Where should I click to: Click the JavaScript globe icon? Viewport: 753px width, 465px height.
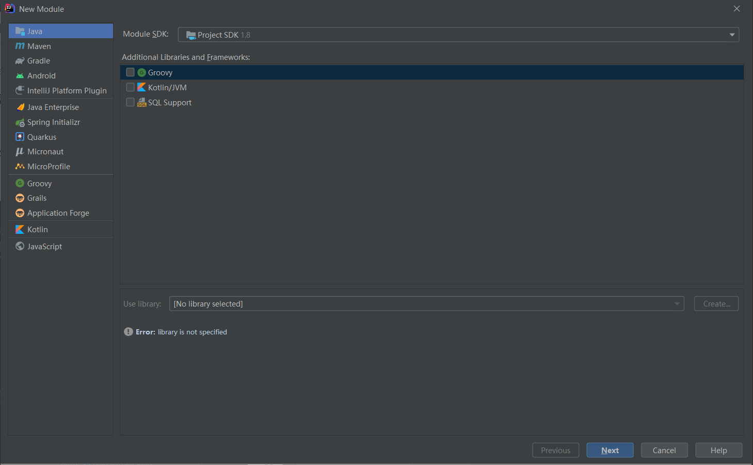(20, 246)
